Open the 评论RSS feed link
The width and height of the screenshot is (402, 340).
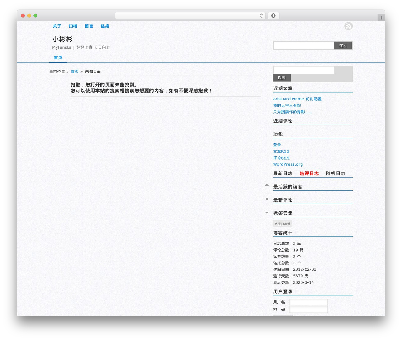281,158
